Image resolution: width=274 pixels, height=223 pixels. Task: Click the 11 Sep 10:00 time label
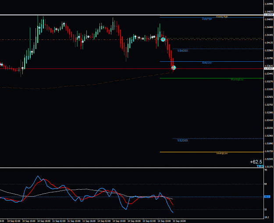click(x=74, y=221)
